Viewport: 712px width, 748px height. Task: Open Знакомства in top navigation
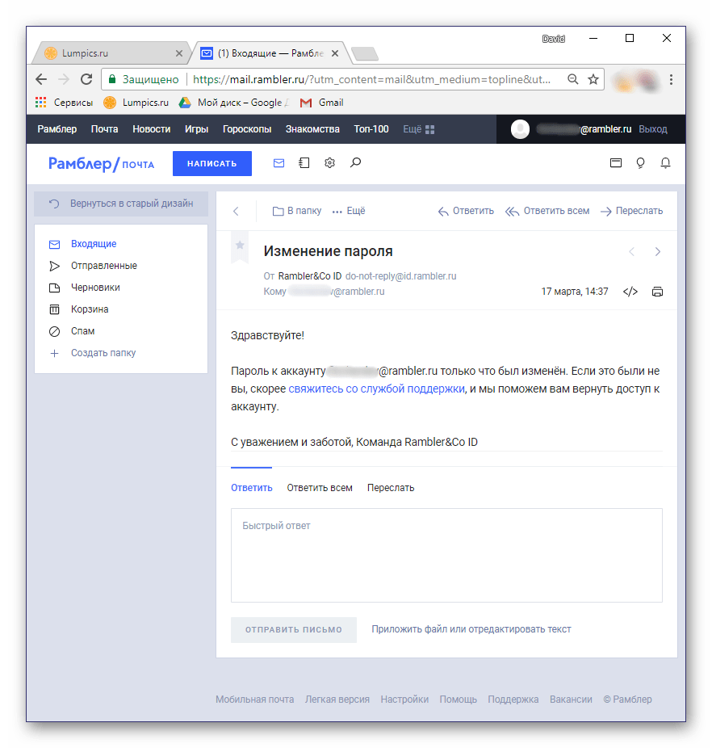pos(312,129)
